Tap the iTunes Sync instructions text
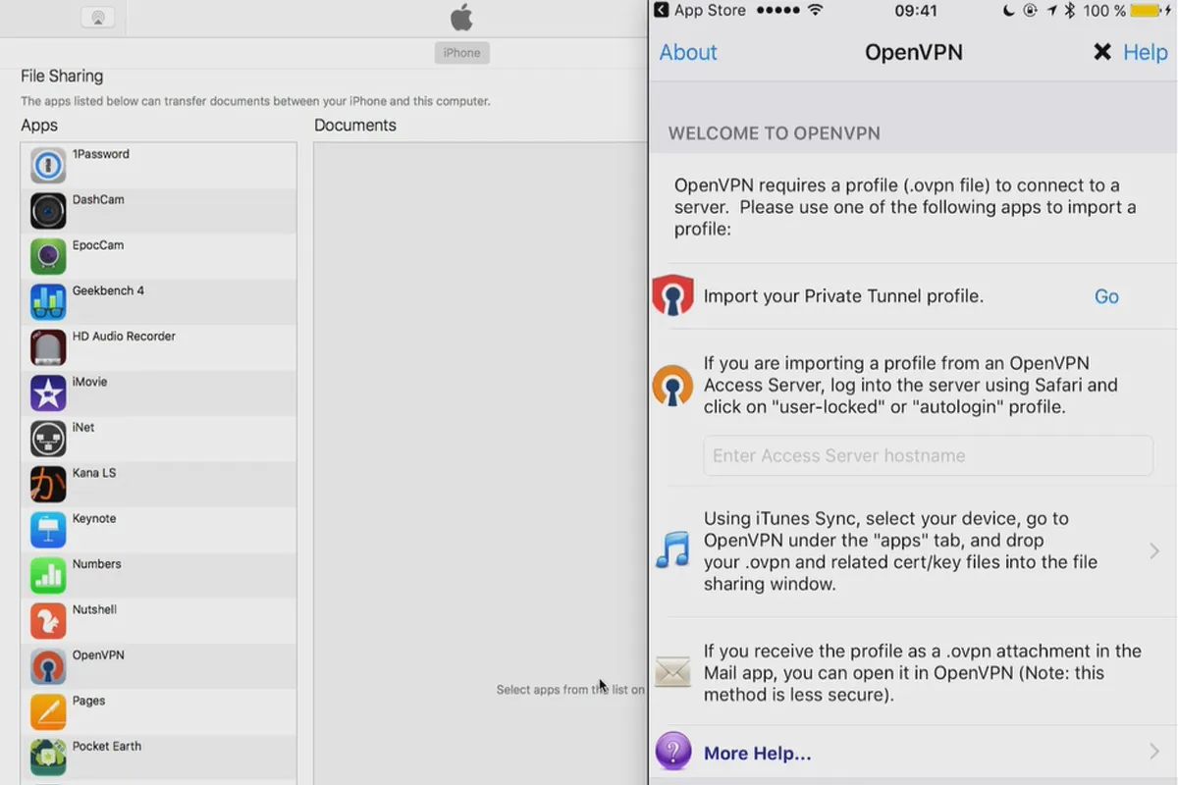The image size is (1178, 785). pyautogui.click(x=900, y=550)
